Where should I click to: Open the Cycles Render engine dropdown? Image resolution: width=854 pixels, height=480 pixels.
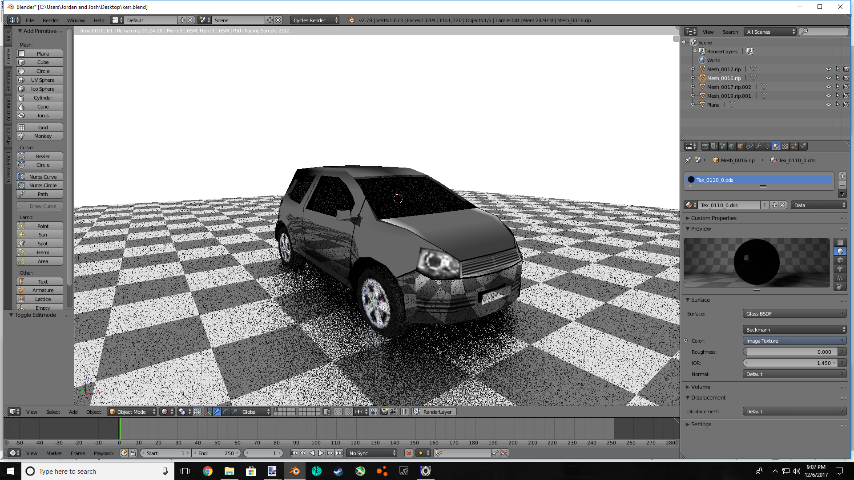[314, 20]
